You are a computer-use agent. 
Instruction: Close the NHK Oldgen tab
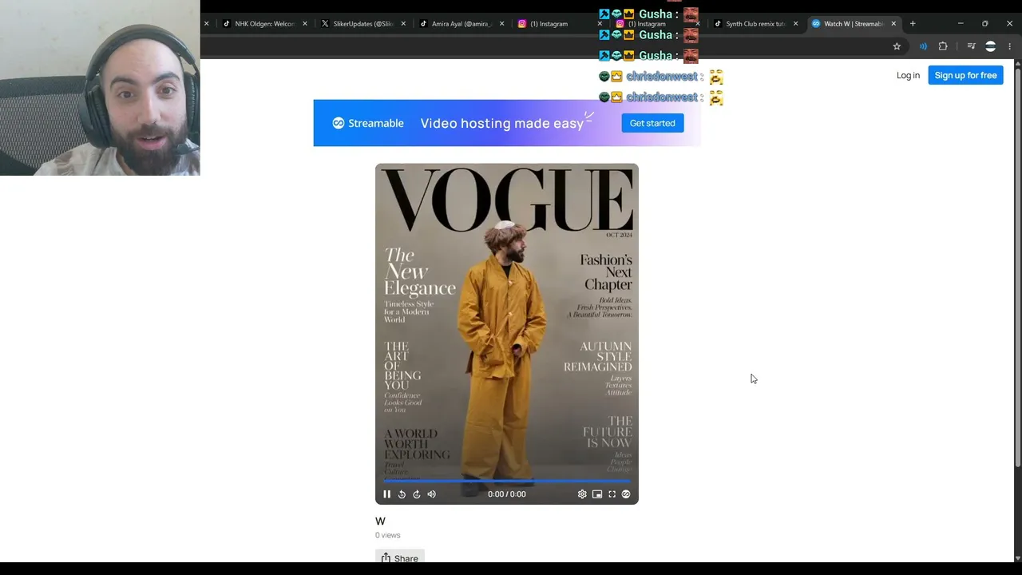(305, 24)
